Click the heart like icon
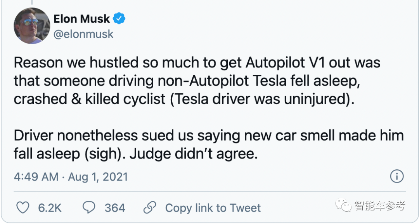Viewport: 419px width, 224px height. (x=23, y=208)
